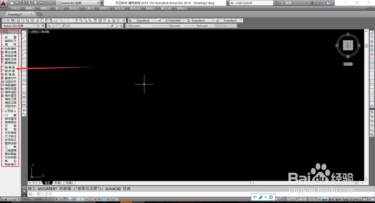The height and width of the screenshot is (203, 375).
Task: Select the Polygon tool in draw toolbar
Action: click(24, 46)
